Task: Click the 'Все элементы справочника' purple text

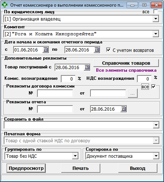Action: [x=126, y=70]
